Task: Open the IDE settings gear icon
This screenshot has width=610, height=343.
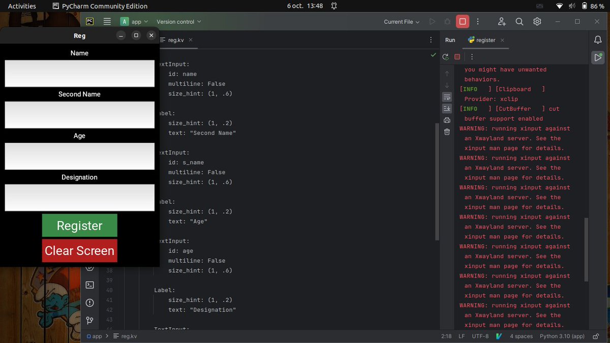Action: point(537,21)
